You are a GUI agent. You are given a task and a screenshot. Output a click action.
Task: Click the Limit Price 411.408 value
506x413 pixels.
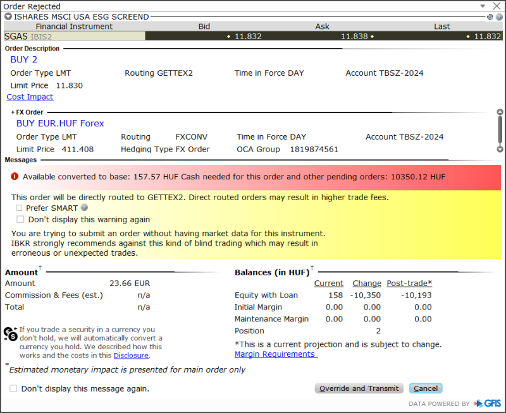click(77, 149)
